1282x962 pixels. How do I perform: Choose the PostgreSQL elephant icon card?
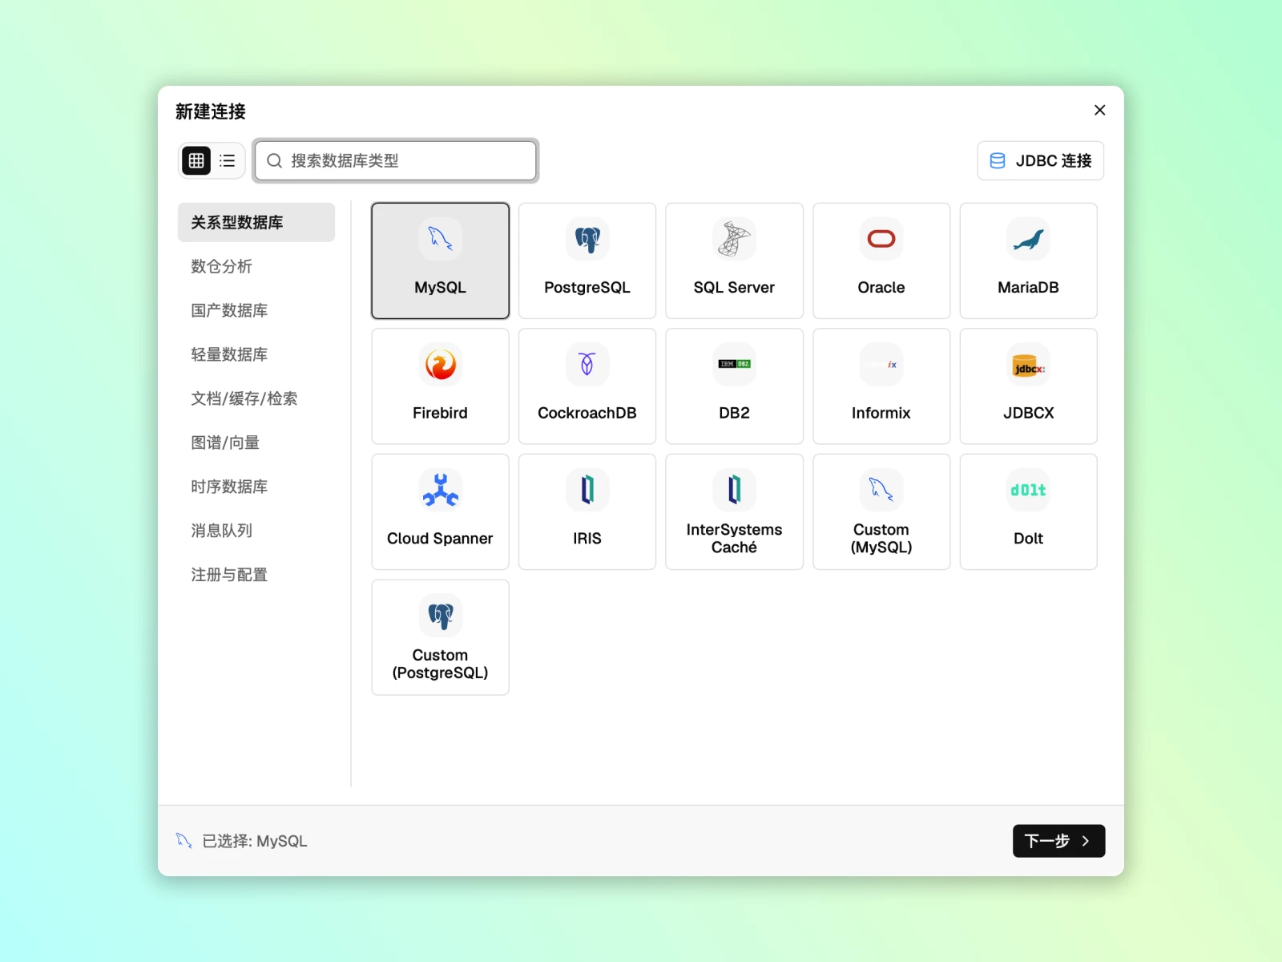point(587,261)
